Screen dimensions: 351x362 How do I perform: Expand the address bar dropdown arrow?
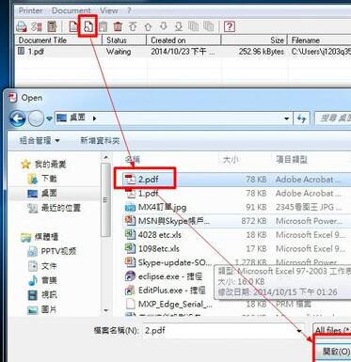click(x=286, y=118)
